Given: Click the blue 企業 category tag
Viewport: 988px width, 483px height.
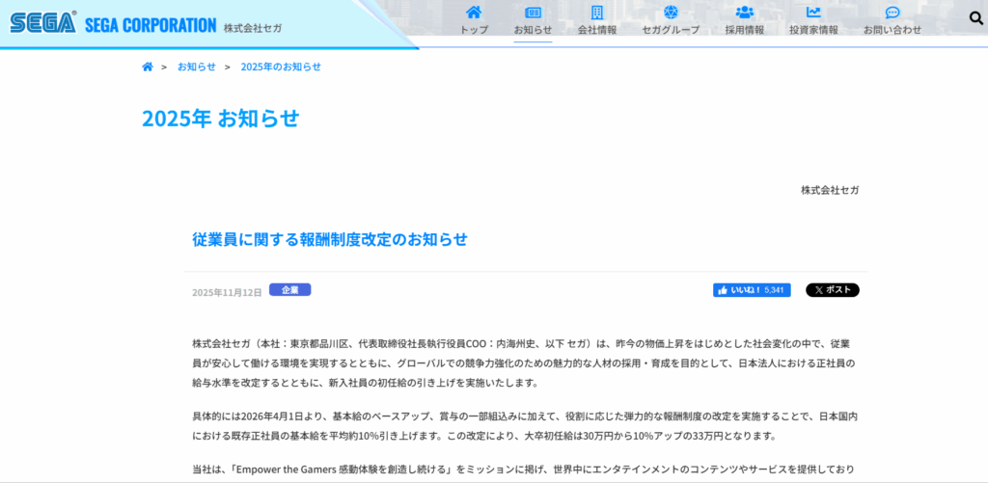Looking at the screenshot, I should tap(289, 289).
